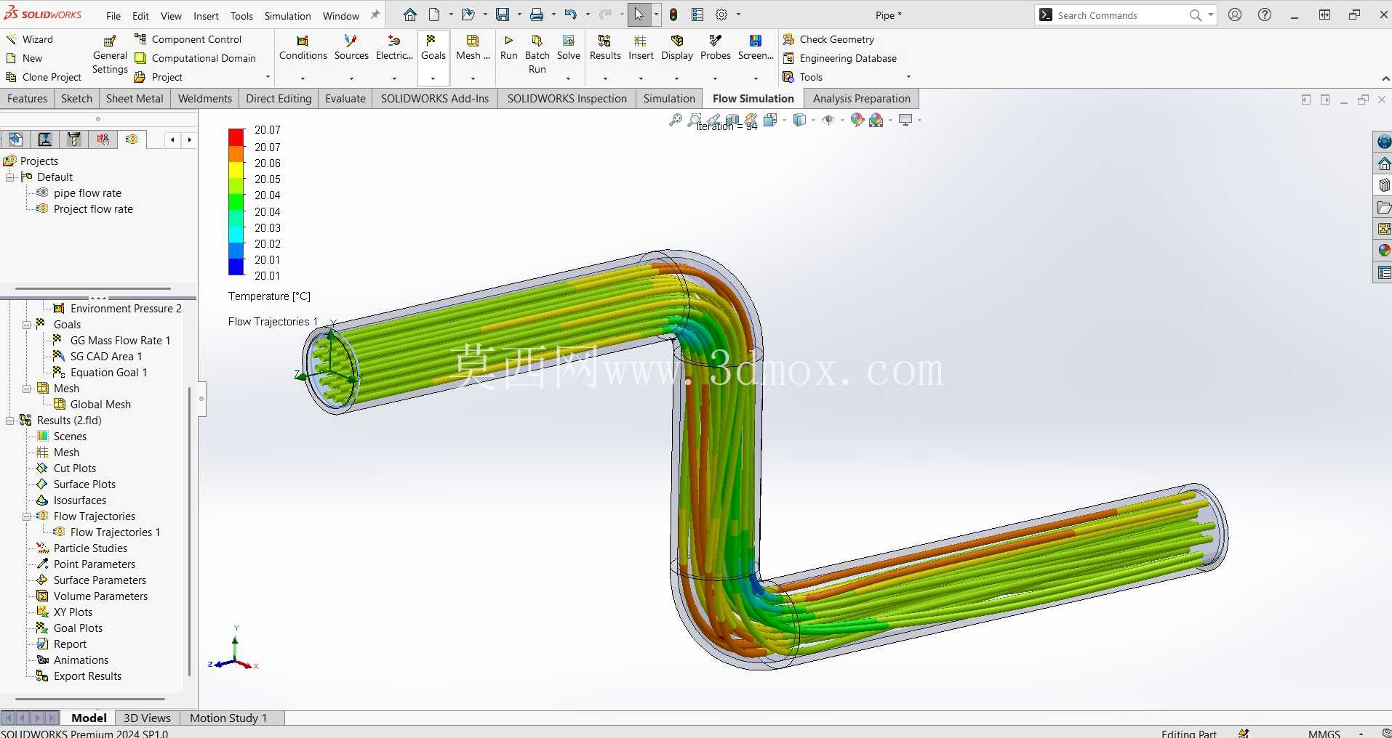Click the Rebuild traffic light icon
This screenshot has width=1392, height=738.
click(x=673, y=15)
